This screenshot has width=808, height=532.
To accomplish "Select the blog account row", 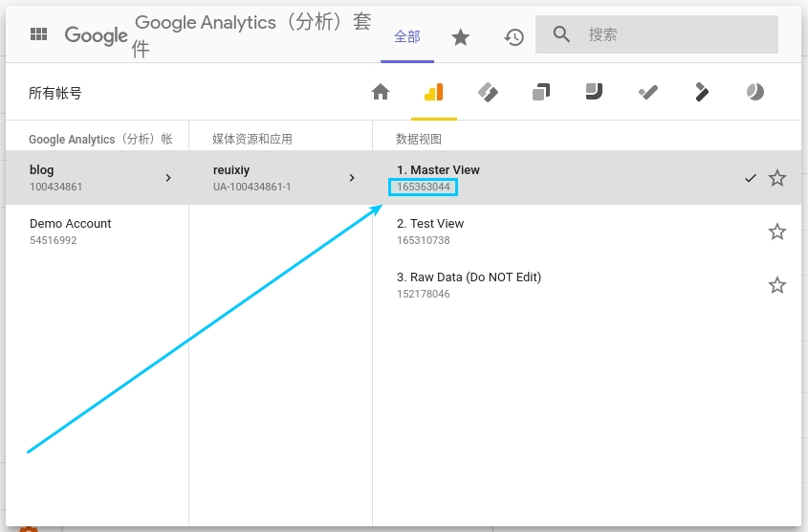I will coord(98,178).
